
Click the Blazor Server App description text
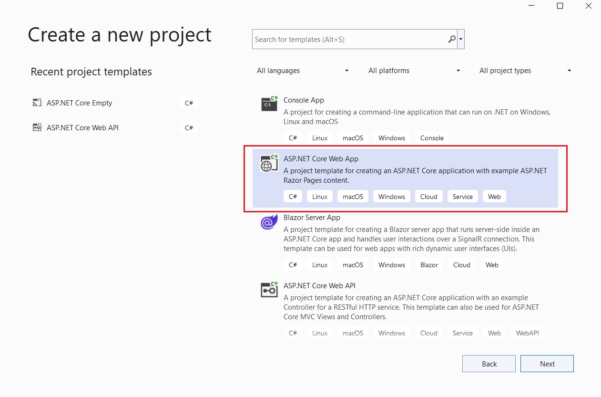tap(411, 239)
